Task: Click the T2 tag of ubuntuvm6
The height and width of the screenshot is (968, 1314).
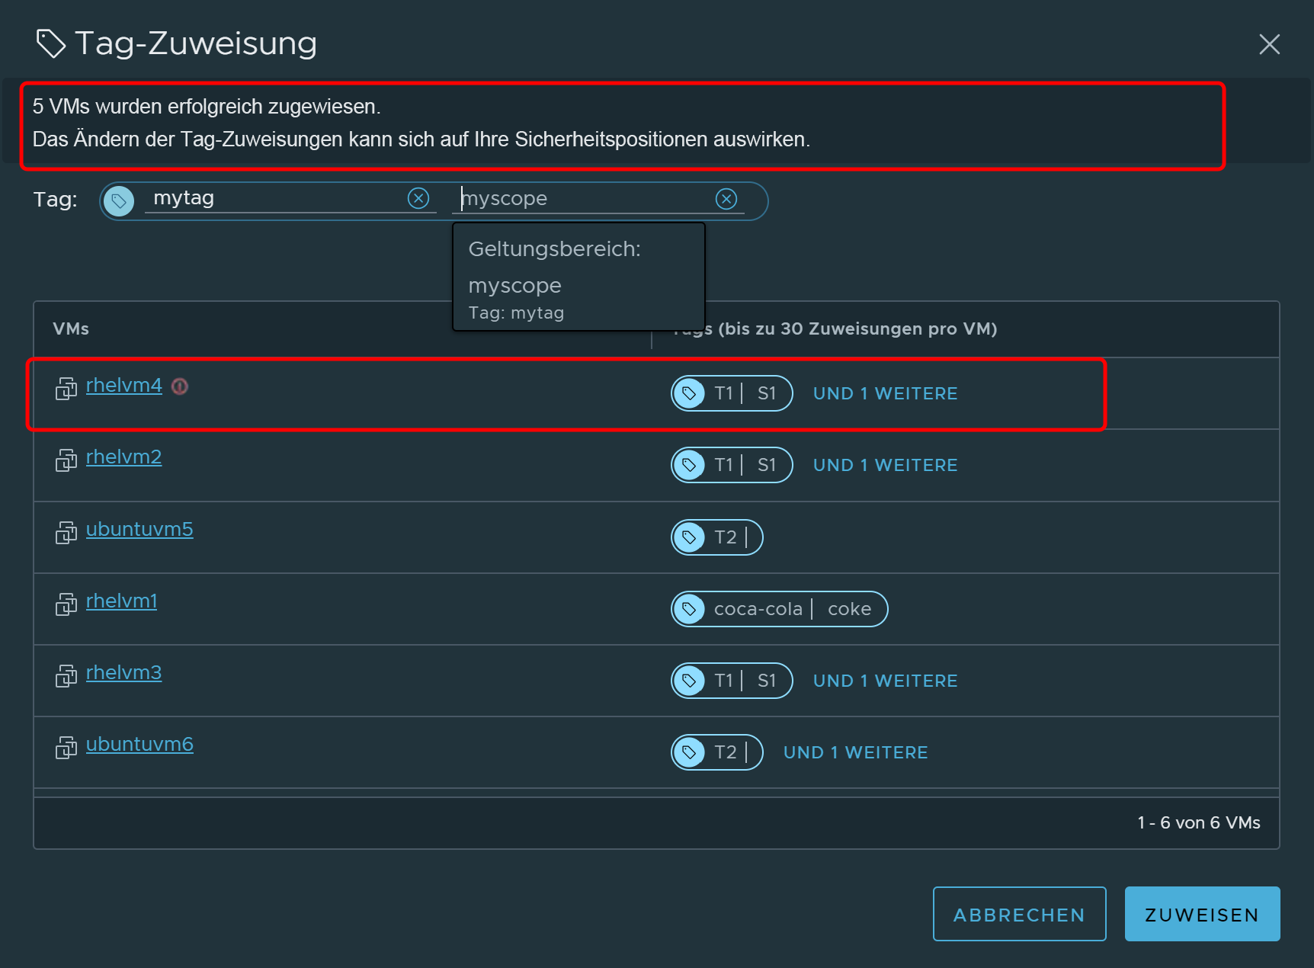Action: tap(717, 752)
